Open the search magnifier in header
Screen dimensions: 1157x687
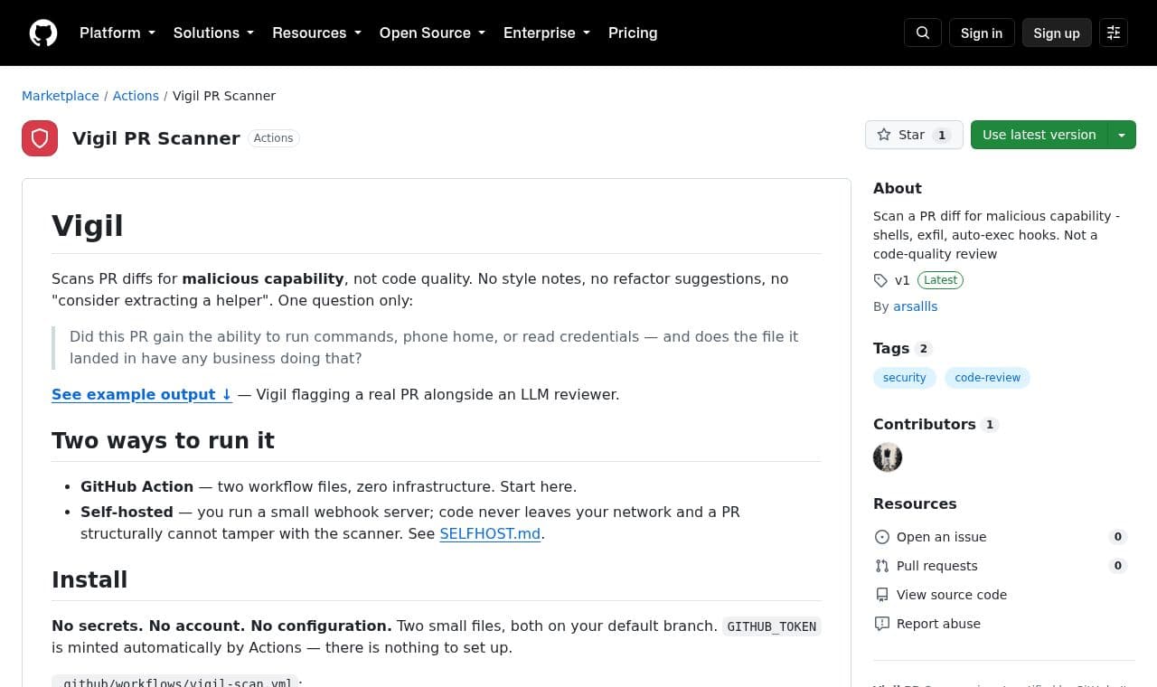tap(923, 33)
